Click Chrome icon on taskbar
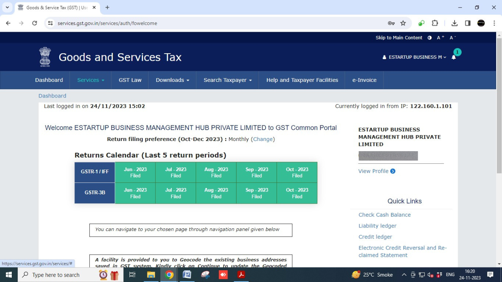This screenshot has width=502, height=282. [169, 275]
